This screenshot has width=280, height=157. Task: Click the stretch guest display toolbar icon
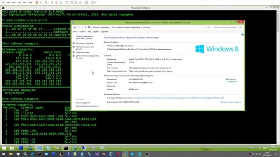(93, 3)
